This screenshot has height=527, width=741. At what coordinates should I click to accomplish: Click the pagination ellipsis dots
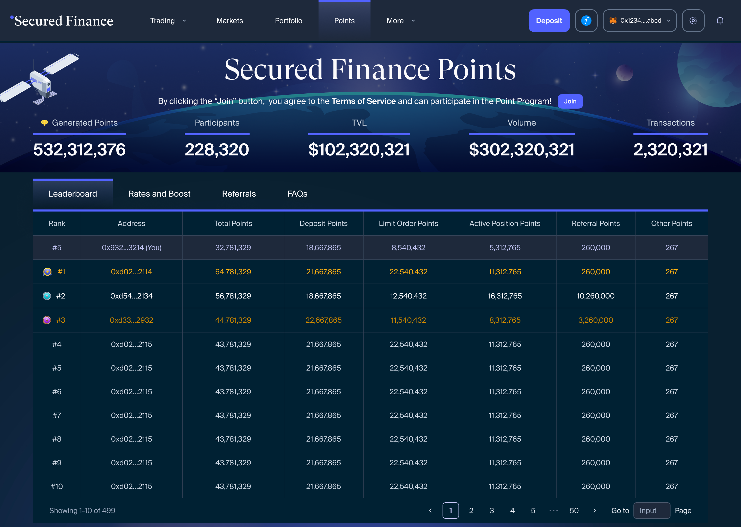553,511
